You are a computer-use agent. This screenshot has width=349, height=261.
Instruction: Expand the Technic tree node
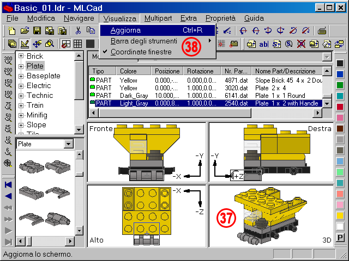(x=21, y=96)
